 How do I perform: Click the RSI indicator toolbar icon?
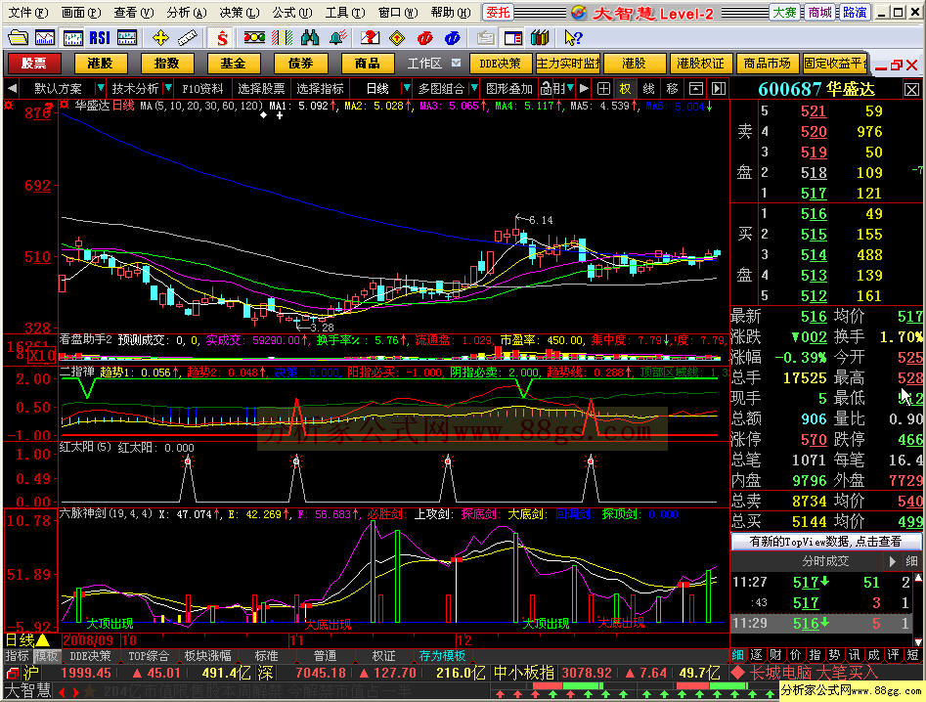100,38
